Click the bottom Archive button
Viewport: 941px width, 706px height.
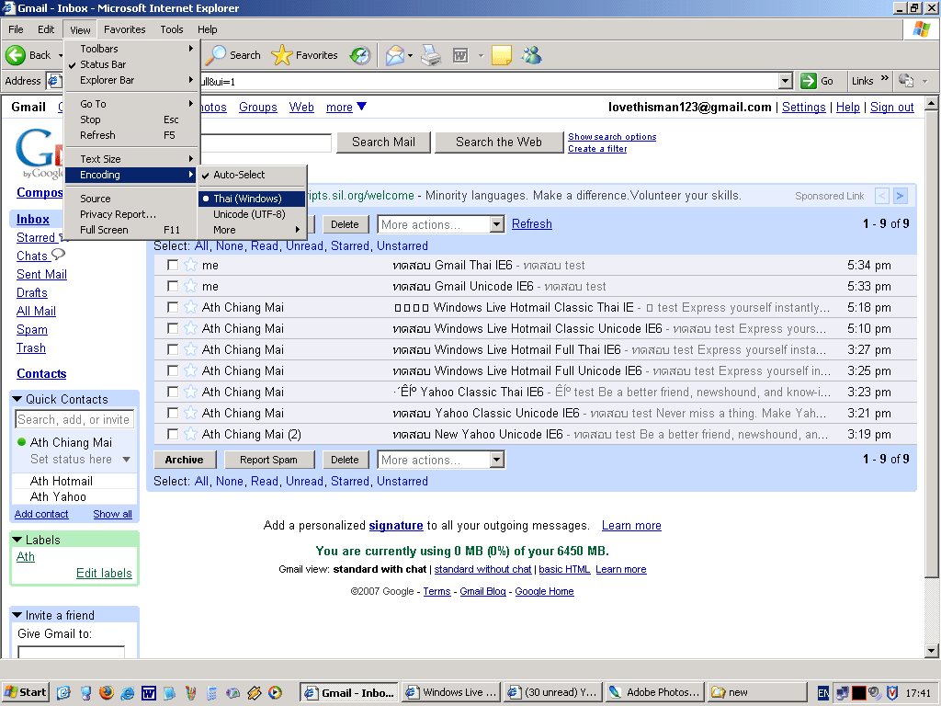(184, 460)
